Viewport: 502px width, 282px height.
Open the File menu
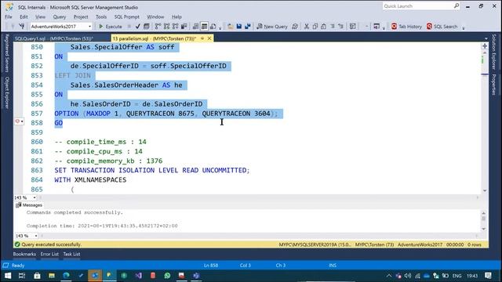click(x=9, y=16)
